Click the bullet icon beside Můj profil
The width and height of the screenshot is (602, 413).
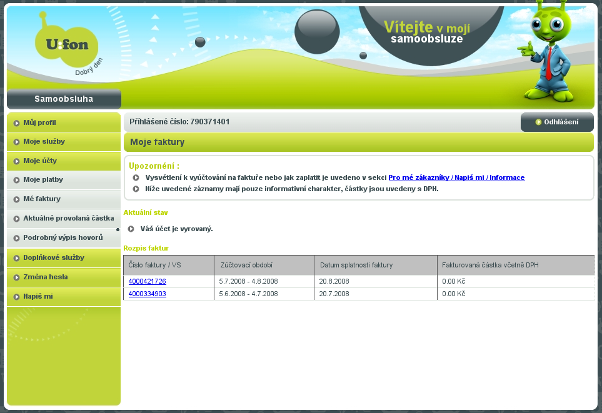[16, 123]
